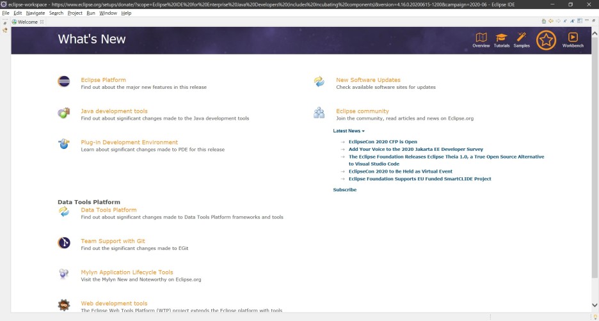Open the Eclipse Theia 1.0 release news
The image size is (599, 321).
tap(446, 160)
